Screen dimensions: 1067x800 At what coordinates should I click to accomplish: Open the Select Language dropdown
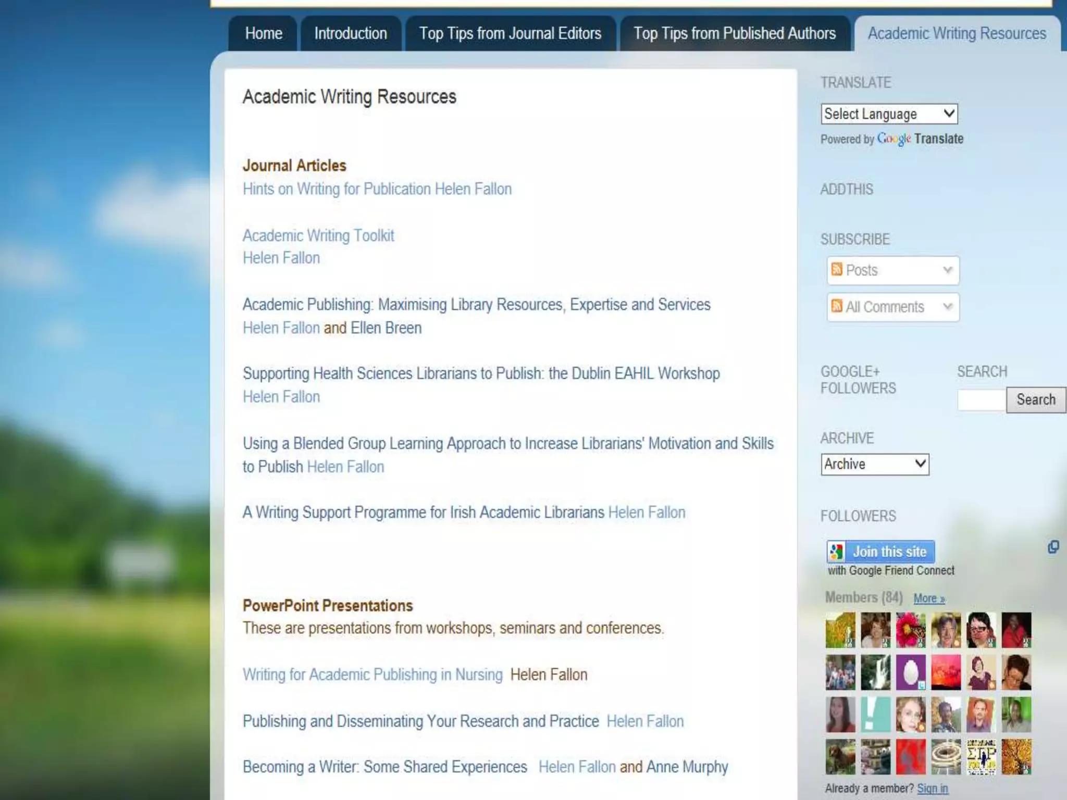[x=889, y=114]
